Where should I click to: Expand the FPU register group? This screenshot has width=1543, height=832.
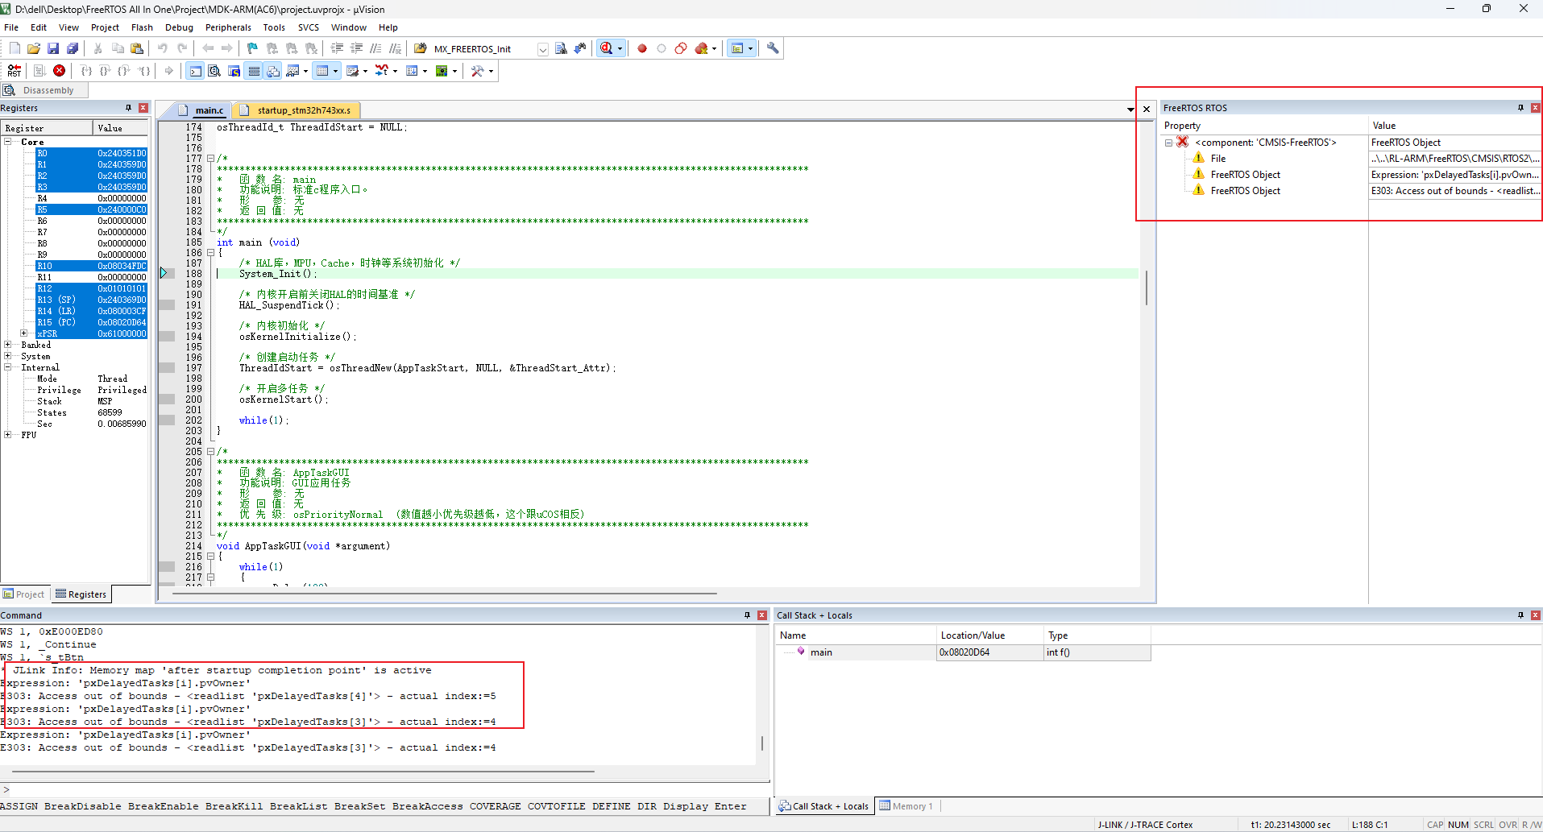click(x=8, y=435)
